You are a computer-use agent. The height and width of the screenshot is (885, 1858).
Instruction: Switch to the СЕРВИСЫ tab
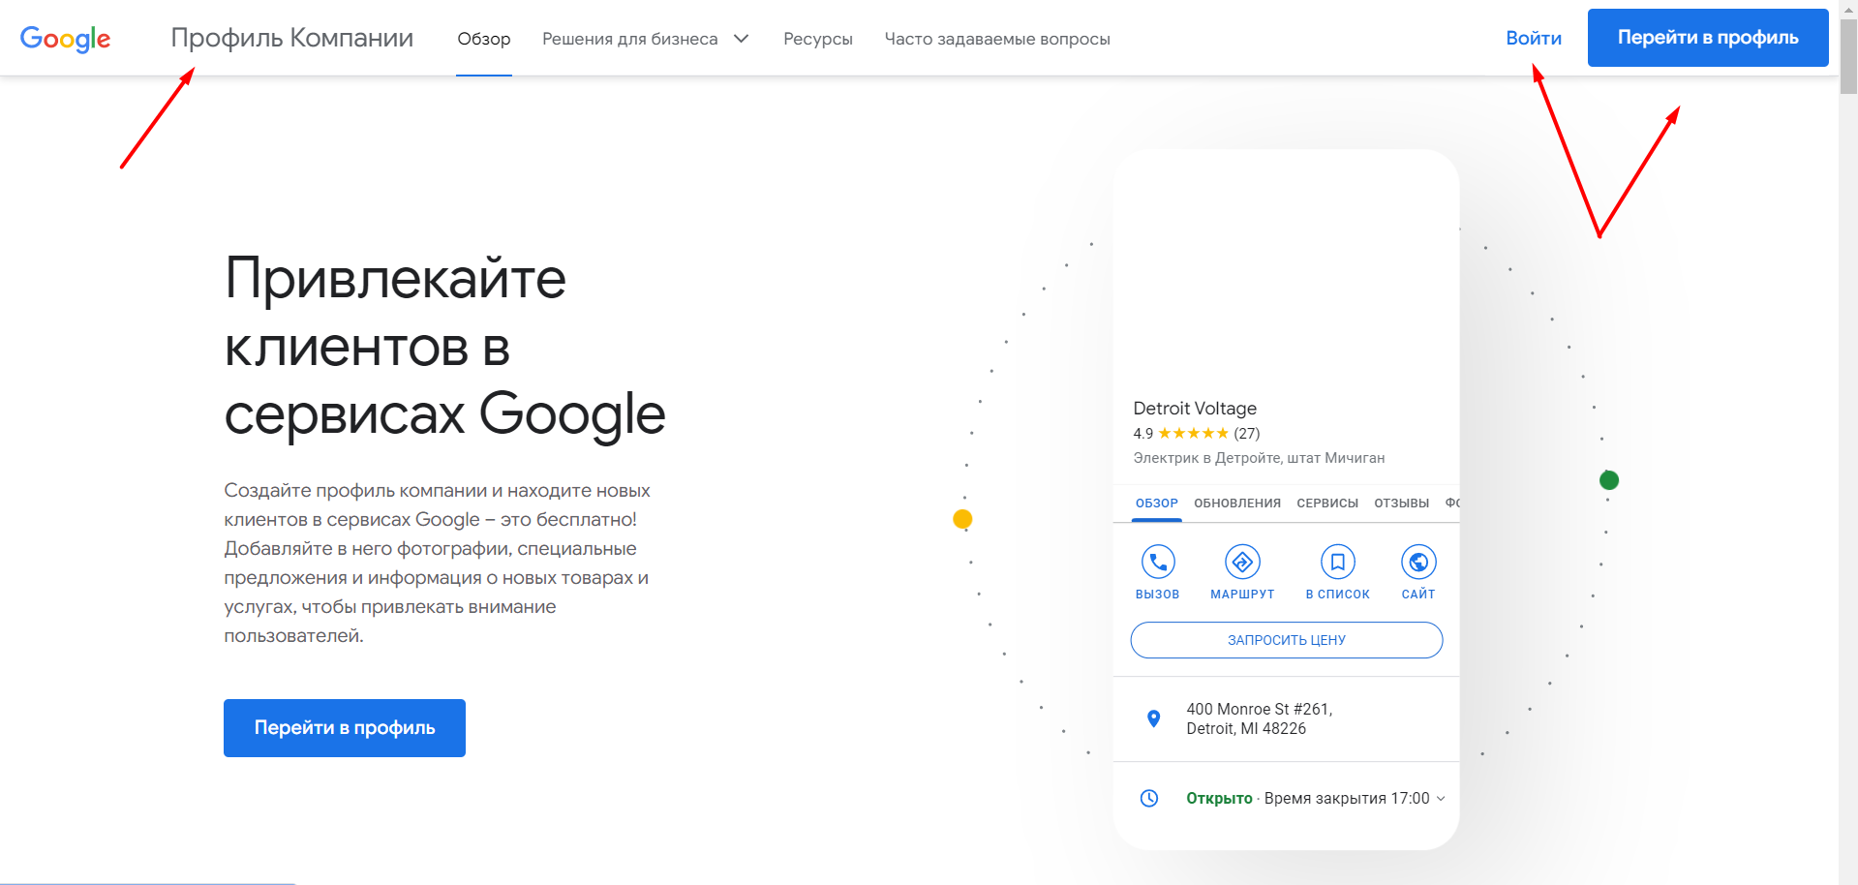[x=1327, y=504]
